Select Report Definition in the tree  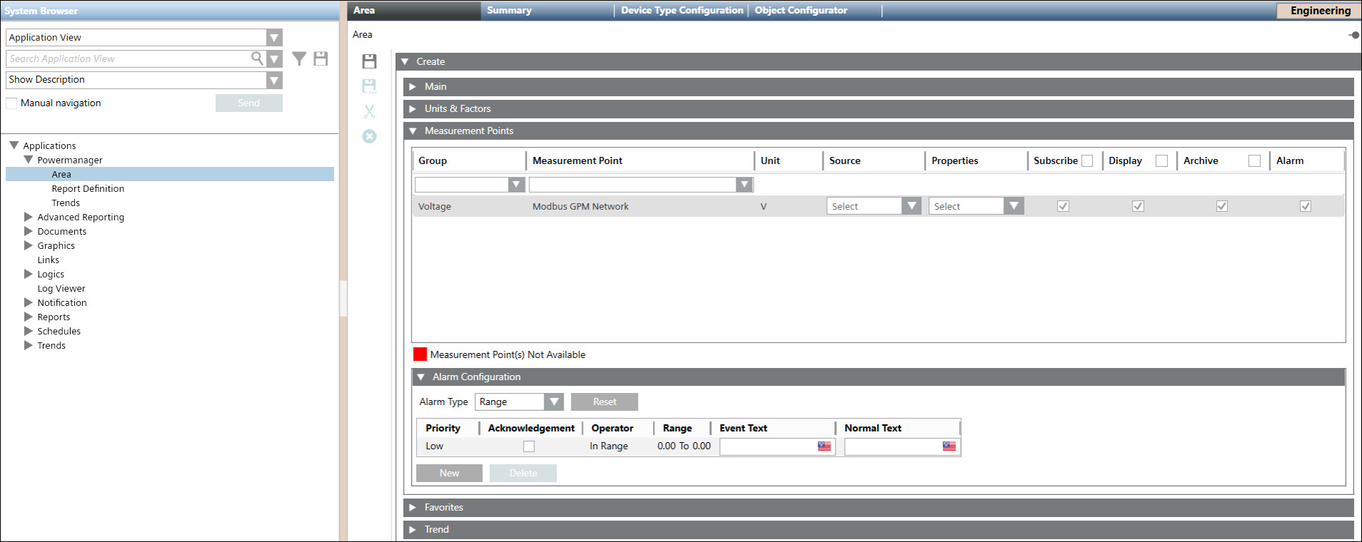point(88,189)
